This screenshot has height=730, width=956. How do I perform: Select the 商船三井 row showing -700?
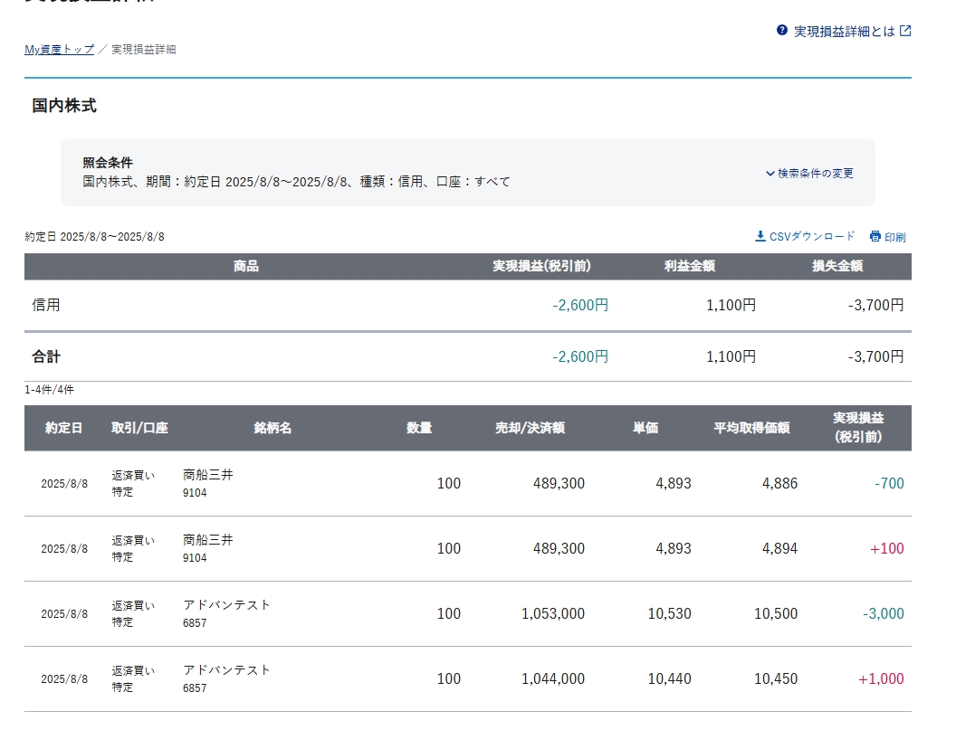[467, 484]
